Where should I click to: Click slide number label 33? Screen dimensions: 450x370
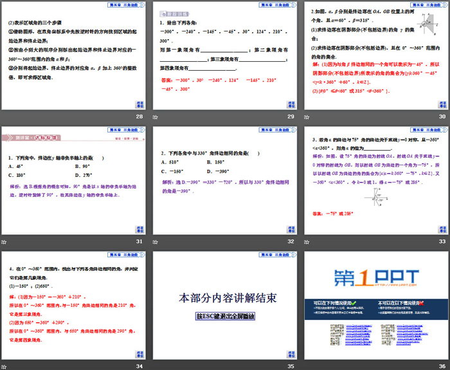pos(442,241)
